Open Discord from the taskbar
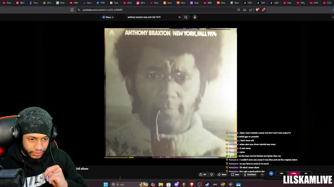Image resolution: width=334 pixels, height=187 pixels. 176,184
